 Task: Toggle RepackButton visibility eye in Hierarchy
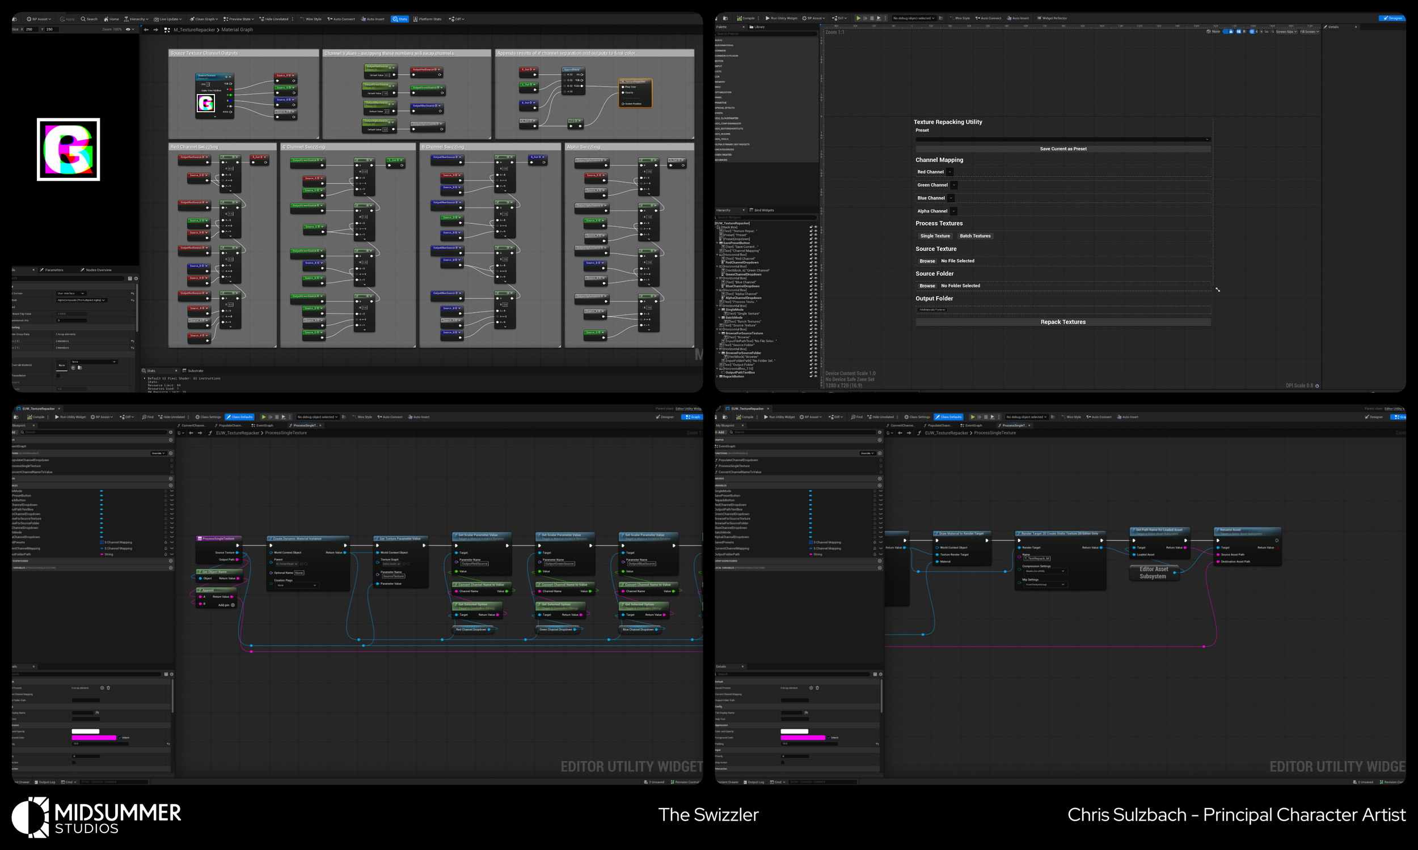pyautogui.click(x=816, y=376)
